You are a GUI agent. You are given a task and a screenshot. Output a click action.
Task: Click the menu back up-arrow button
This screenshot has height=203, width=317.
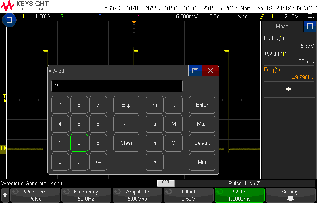pos(5,195)
